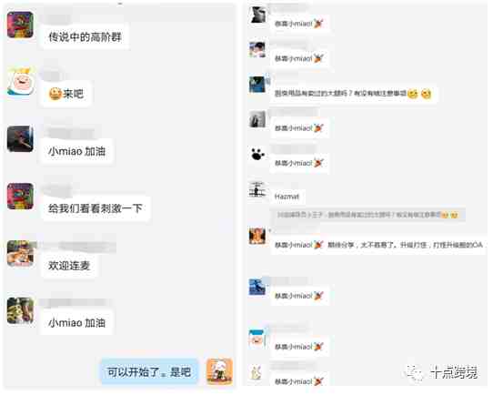Click the long message ending with 'OA'

(378, 245)
